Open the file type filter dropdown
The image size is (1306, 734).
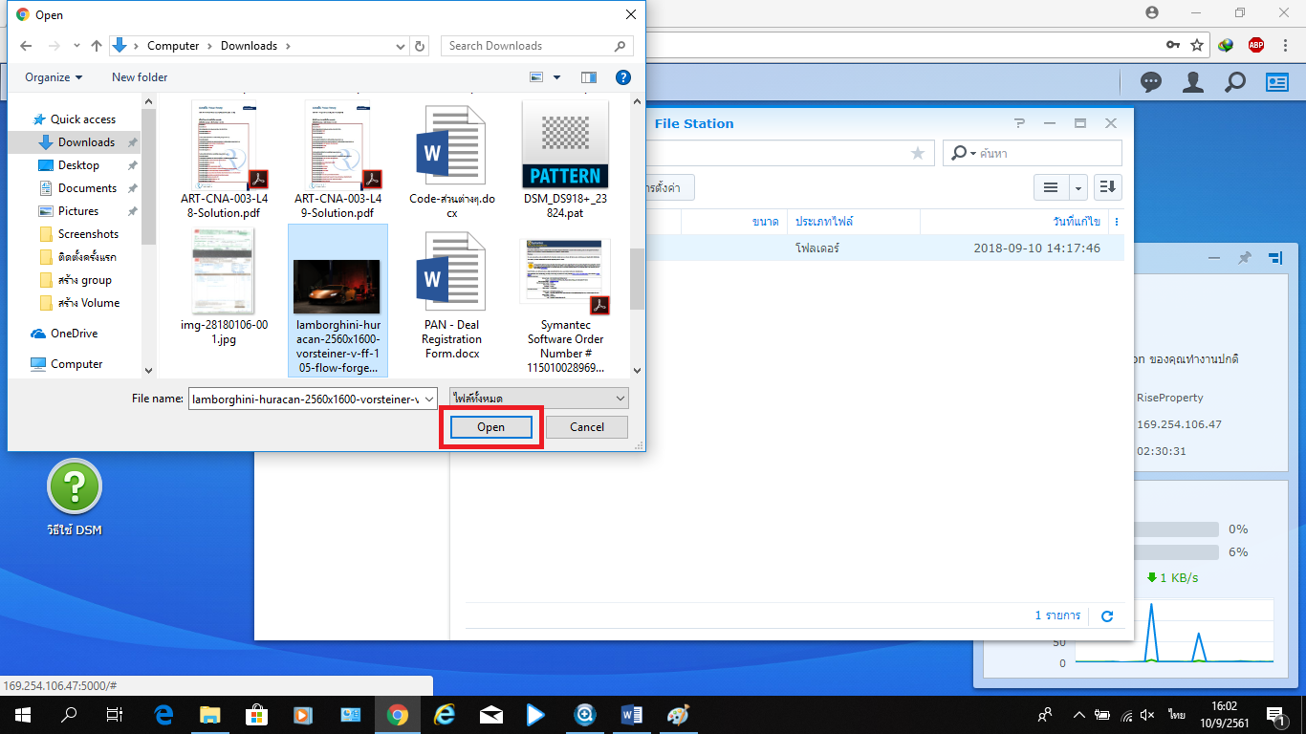point(539,398)
